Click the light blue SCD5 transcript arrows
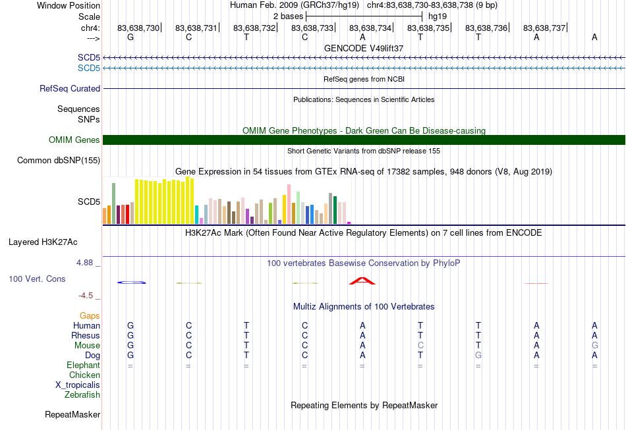This screenshot has height=430, width=626. click(364, 68)
